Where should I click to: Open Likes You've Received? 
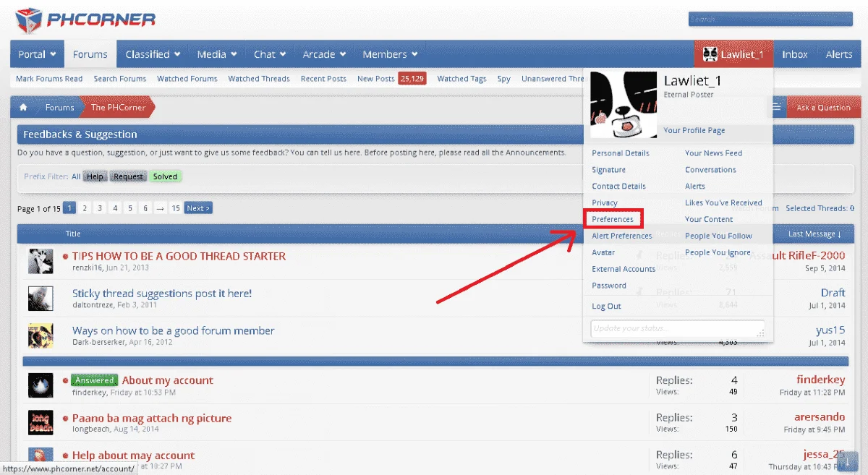tap(723, 203)
